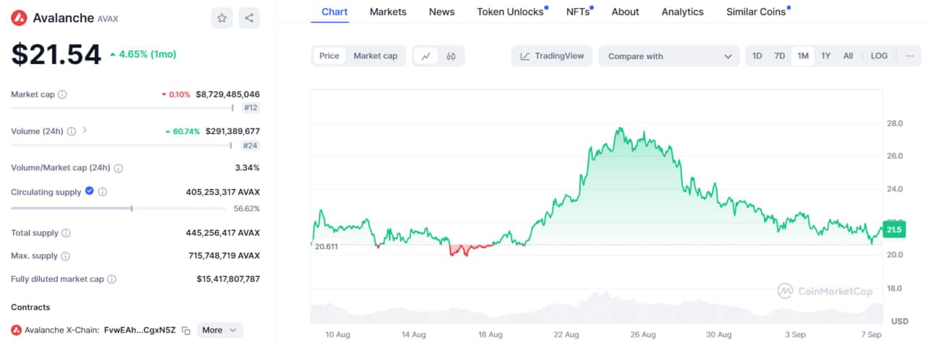Switch to candlestick chart view icon
Screen dimensions: 926x347
[x=451, y=56]
